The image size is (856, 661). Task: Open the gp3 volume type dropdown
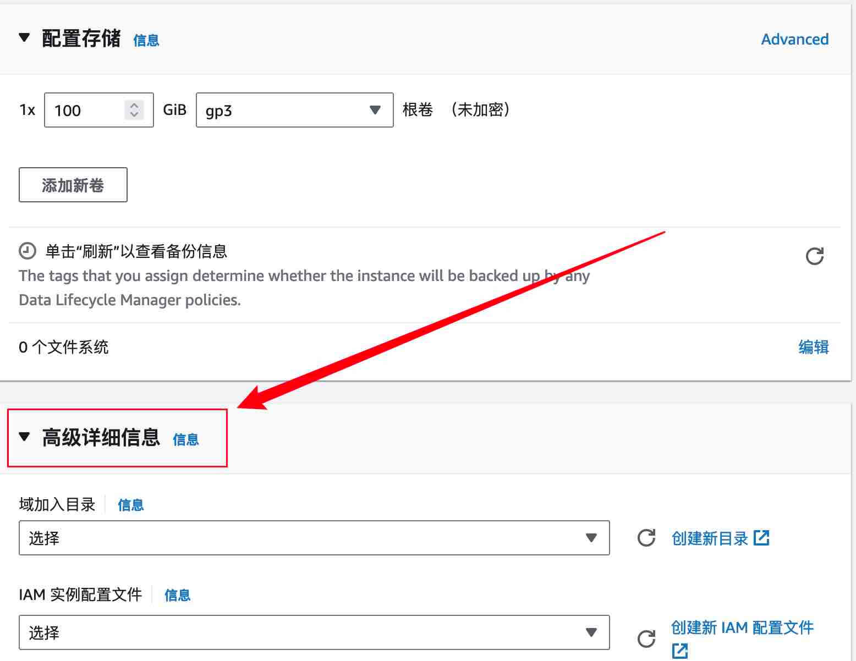294,110
